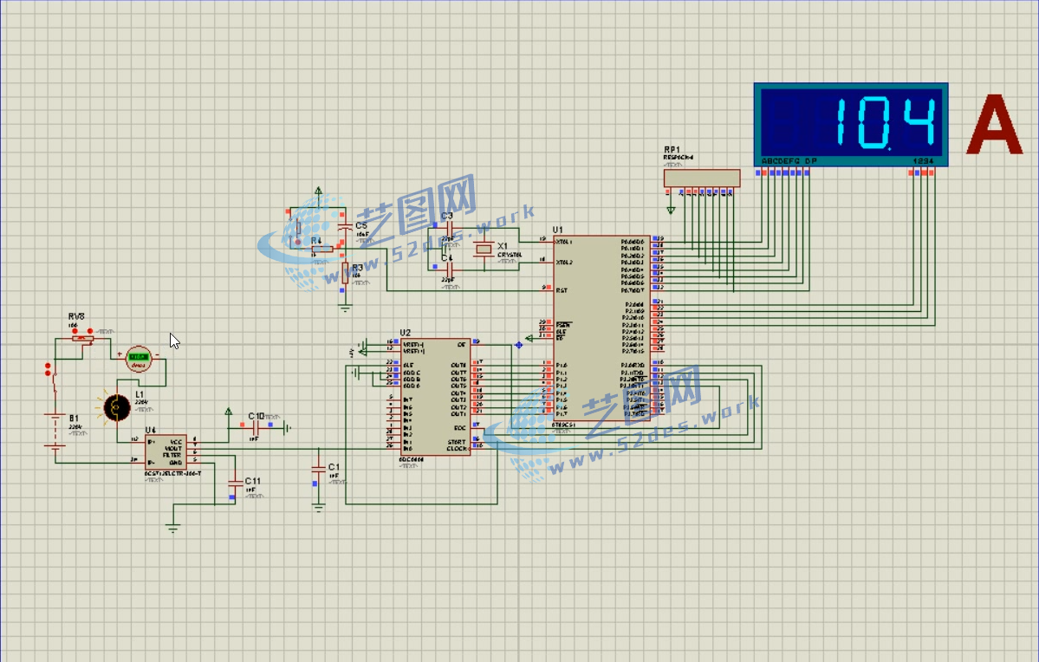Viewport: 1039px width, 662px height.
Task: Select the L1 lamp symbol
Action: [117, 407]
